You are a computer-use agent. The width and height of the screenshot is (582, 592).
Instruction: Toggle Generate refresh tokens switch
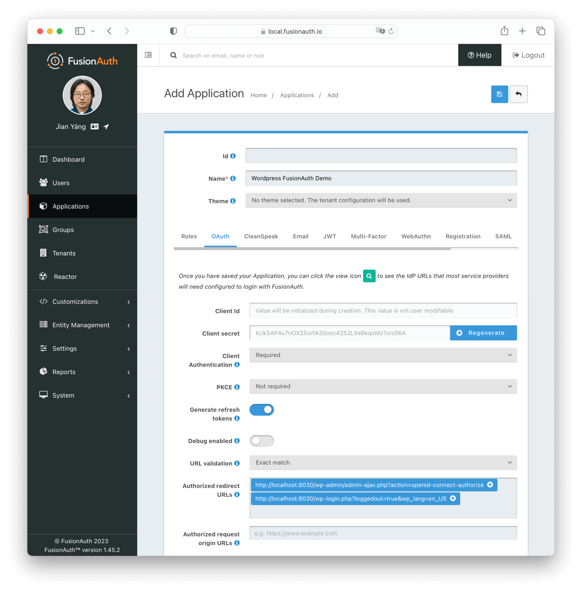click(x=262, y=410)
